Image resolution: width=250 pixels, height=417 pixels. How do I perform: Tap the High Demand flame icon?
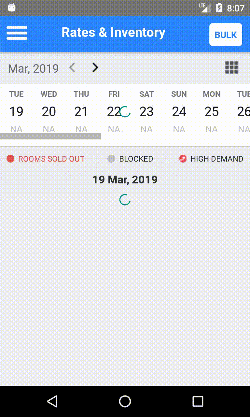click(183, 159)
